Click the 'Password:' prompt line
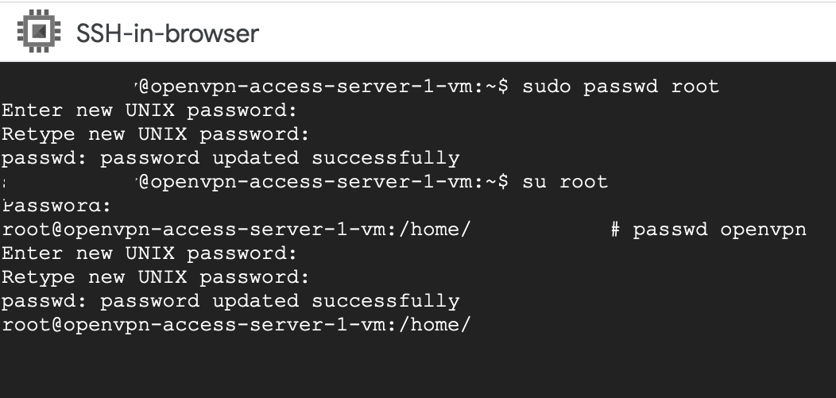The height and width of the screenshot is (398, 836). tap(57, 206)
